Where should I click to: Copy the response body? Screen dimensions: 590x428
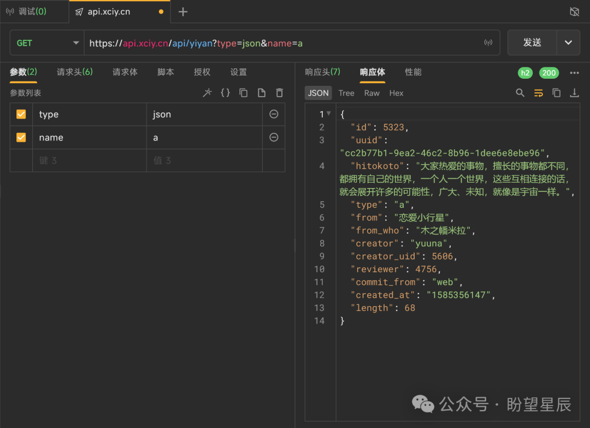click(556, 92)
